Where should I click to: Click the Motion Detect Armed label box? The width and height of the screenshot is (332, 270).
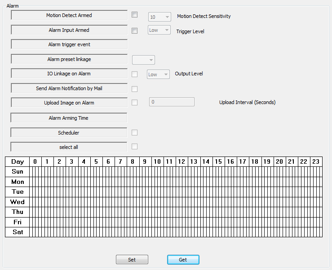(69, 15)
